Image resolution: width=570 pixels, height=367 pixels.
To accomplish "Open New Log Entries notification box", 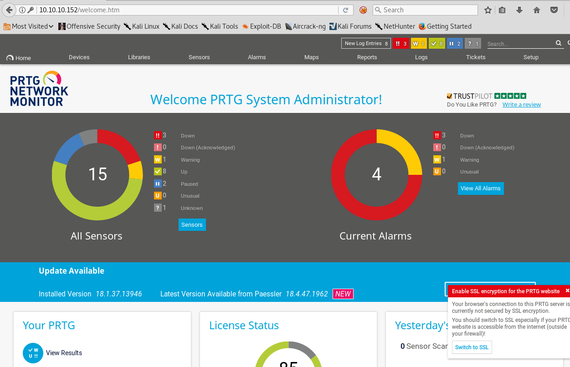I will click(366, 44).
